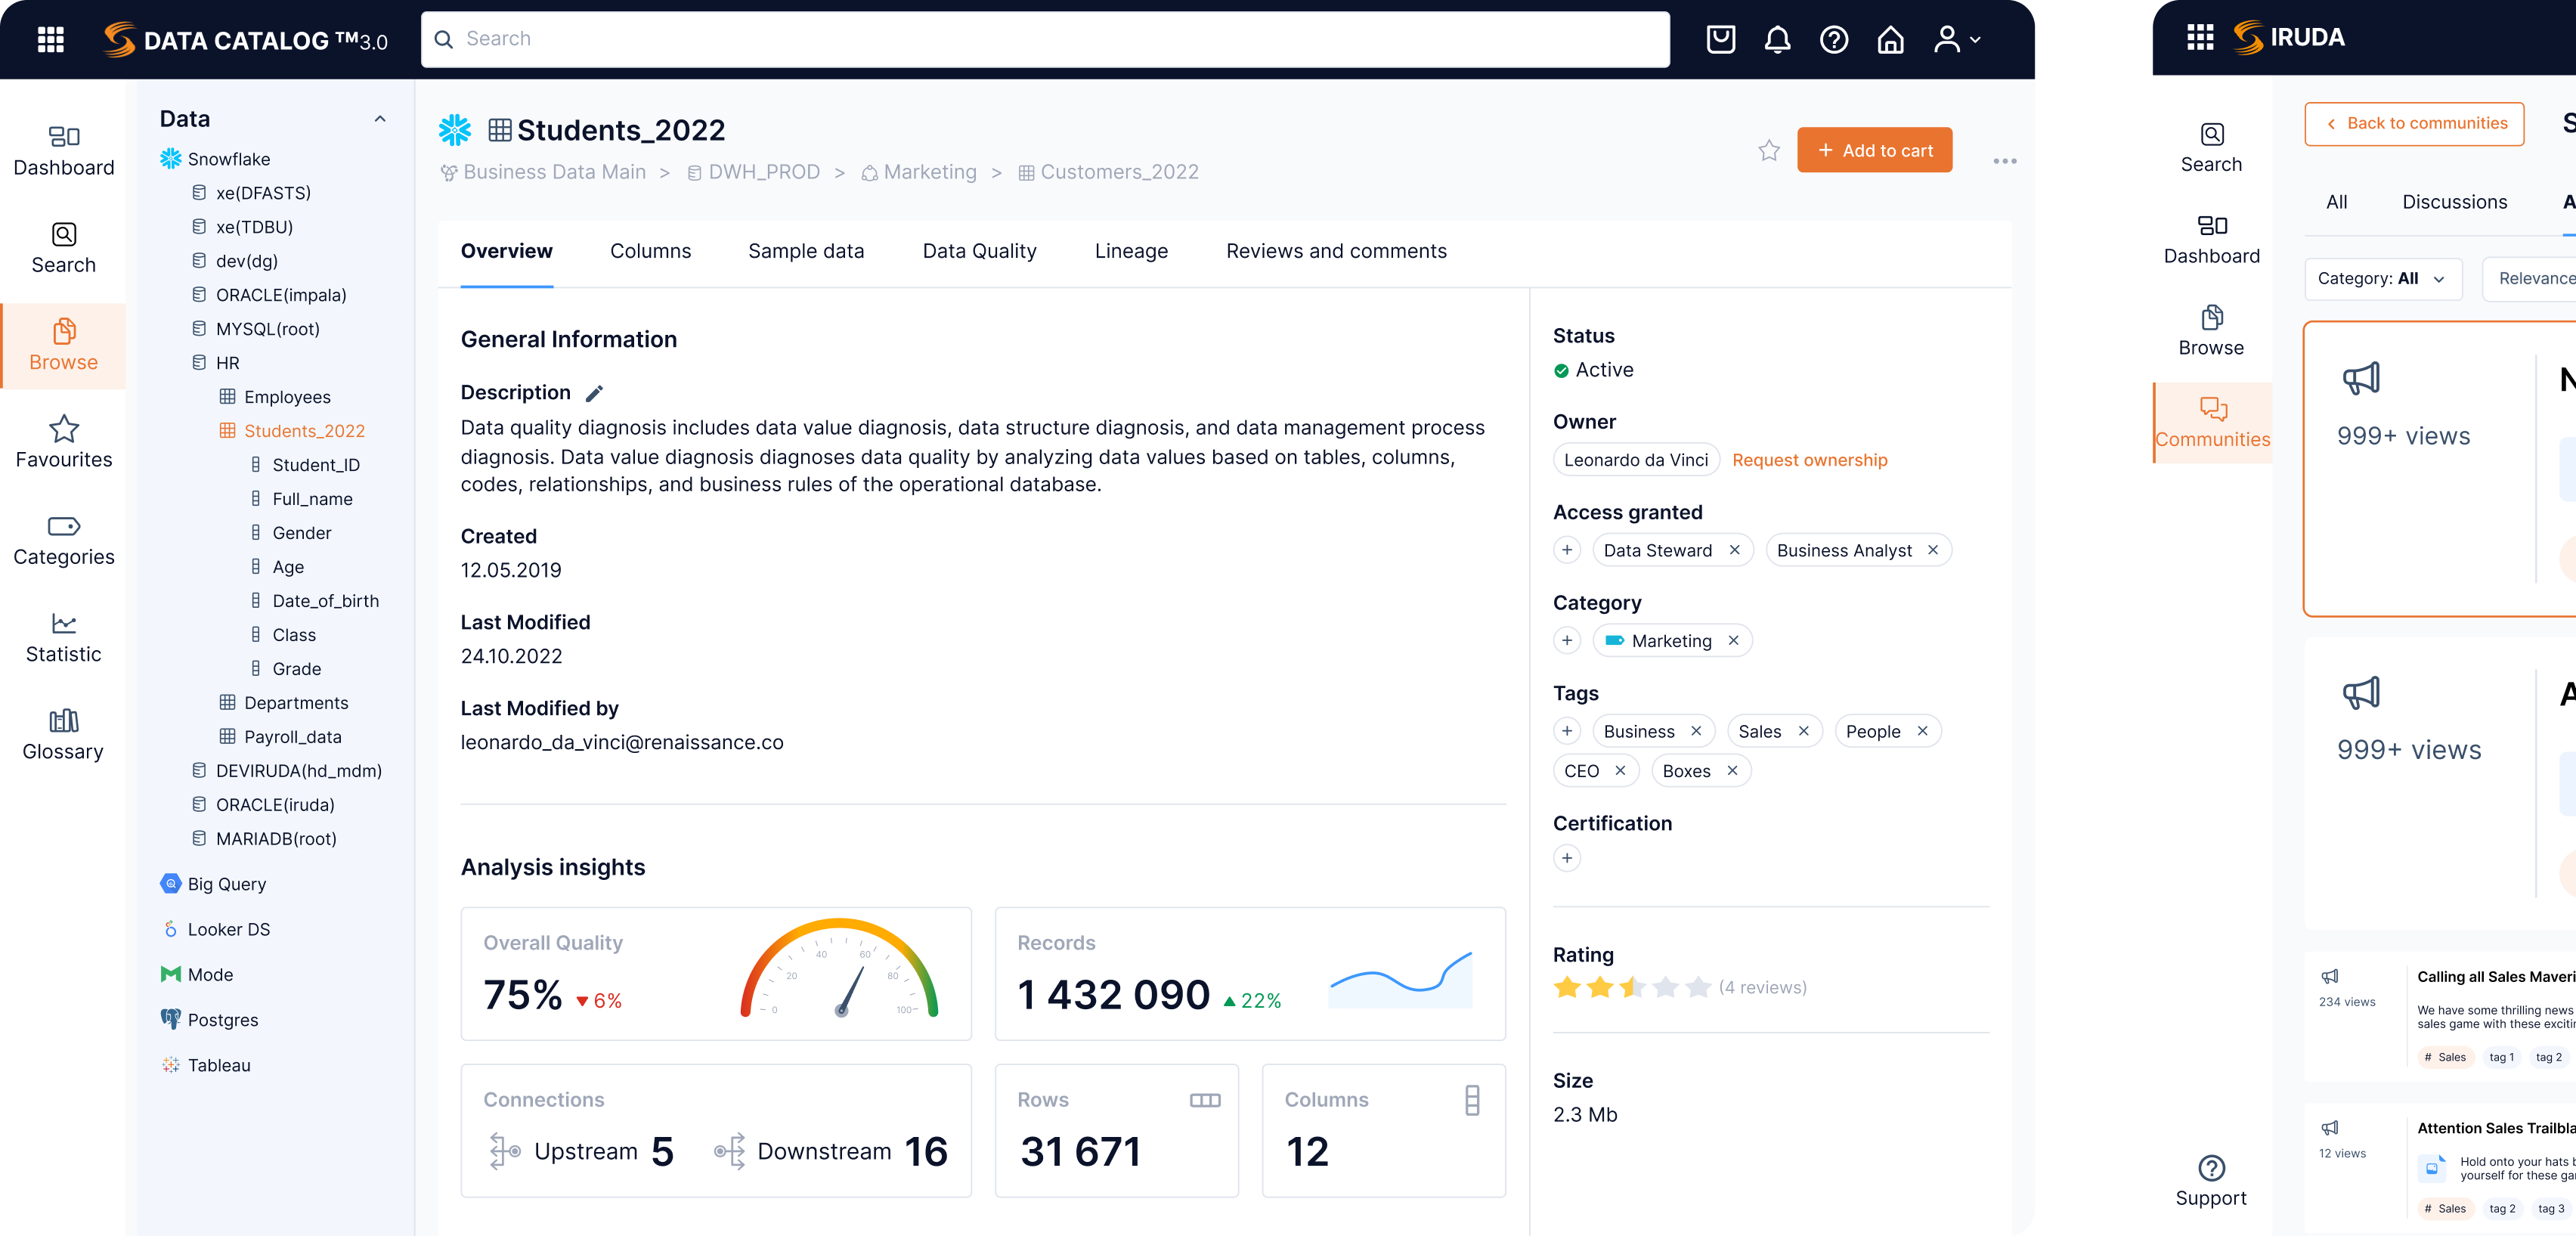Open Glossary in left sidebar

tap(63, 735)
